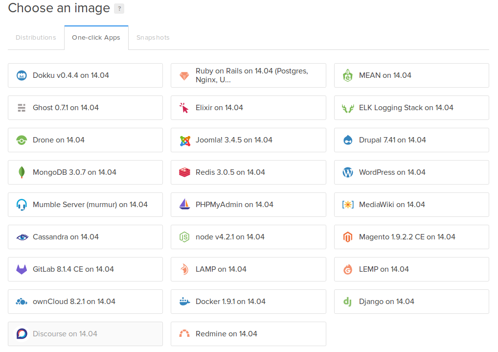This screenshot has height=352, width=498.
Task: Pick Cassandra on 14.04 label
Action: click(x=66, y=237)
